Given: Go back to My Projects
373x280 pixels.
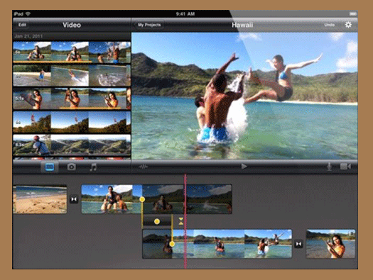Looking at the screenshot, I should point(149,25).
